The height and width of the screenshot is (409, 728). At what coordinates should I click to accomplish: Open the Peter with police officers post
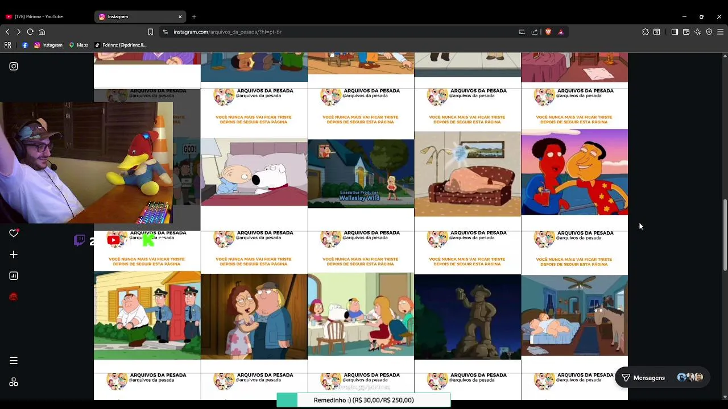point(147,302)
